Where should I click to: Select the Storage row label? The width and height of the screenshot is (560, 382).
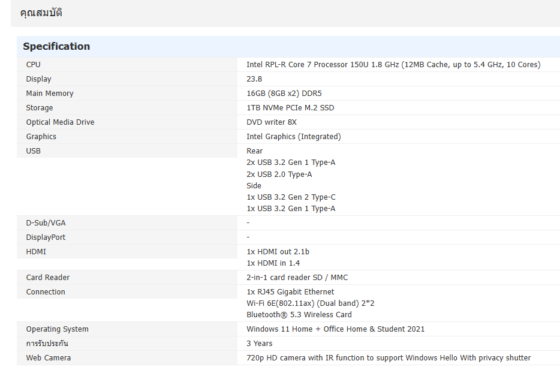(x=40, y=107)
